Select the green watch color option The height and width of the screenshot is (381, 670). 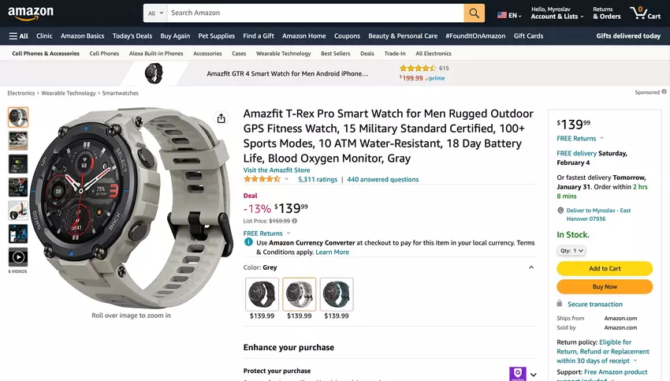click(337, 294)
